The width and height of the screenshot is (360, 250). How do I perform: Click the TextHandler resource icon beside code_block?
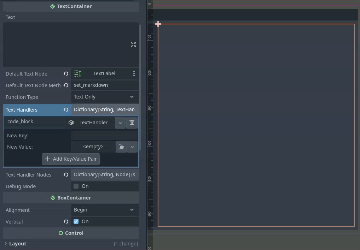click(71, 122)
